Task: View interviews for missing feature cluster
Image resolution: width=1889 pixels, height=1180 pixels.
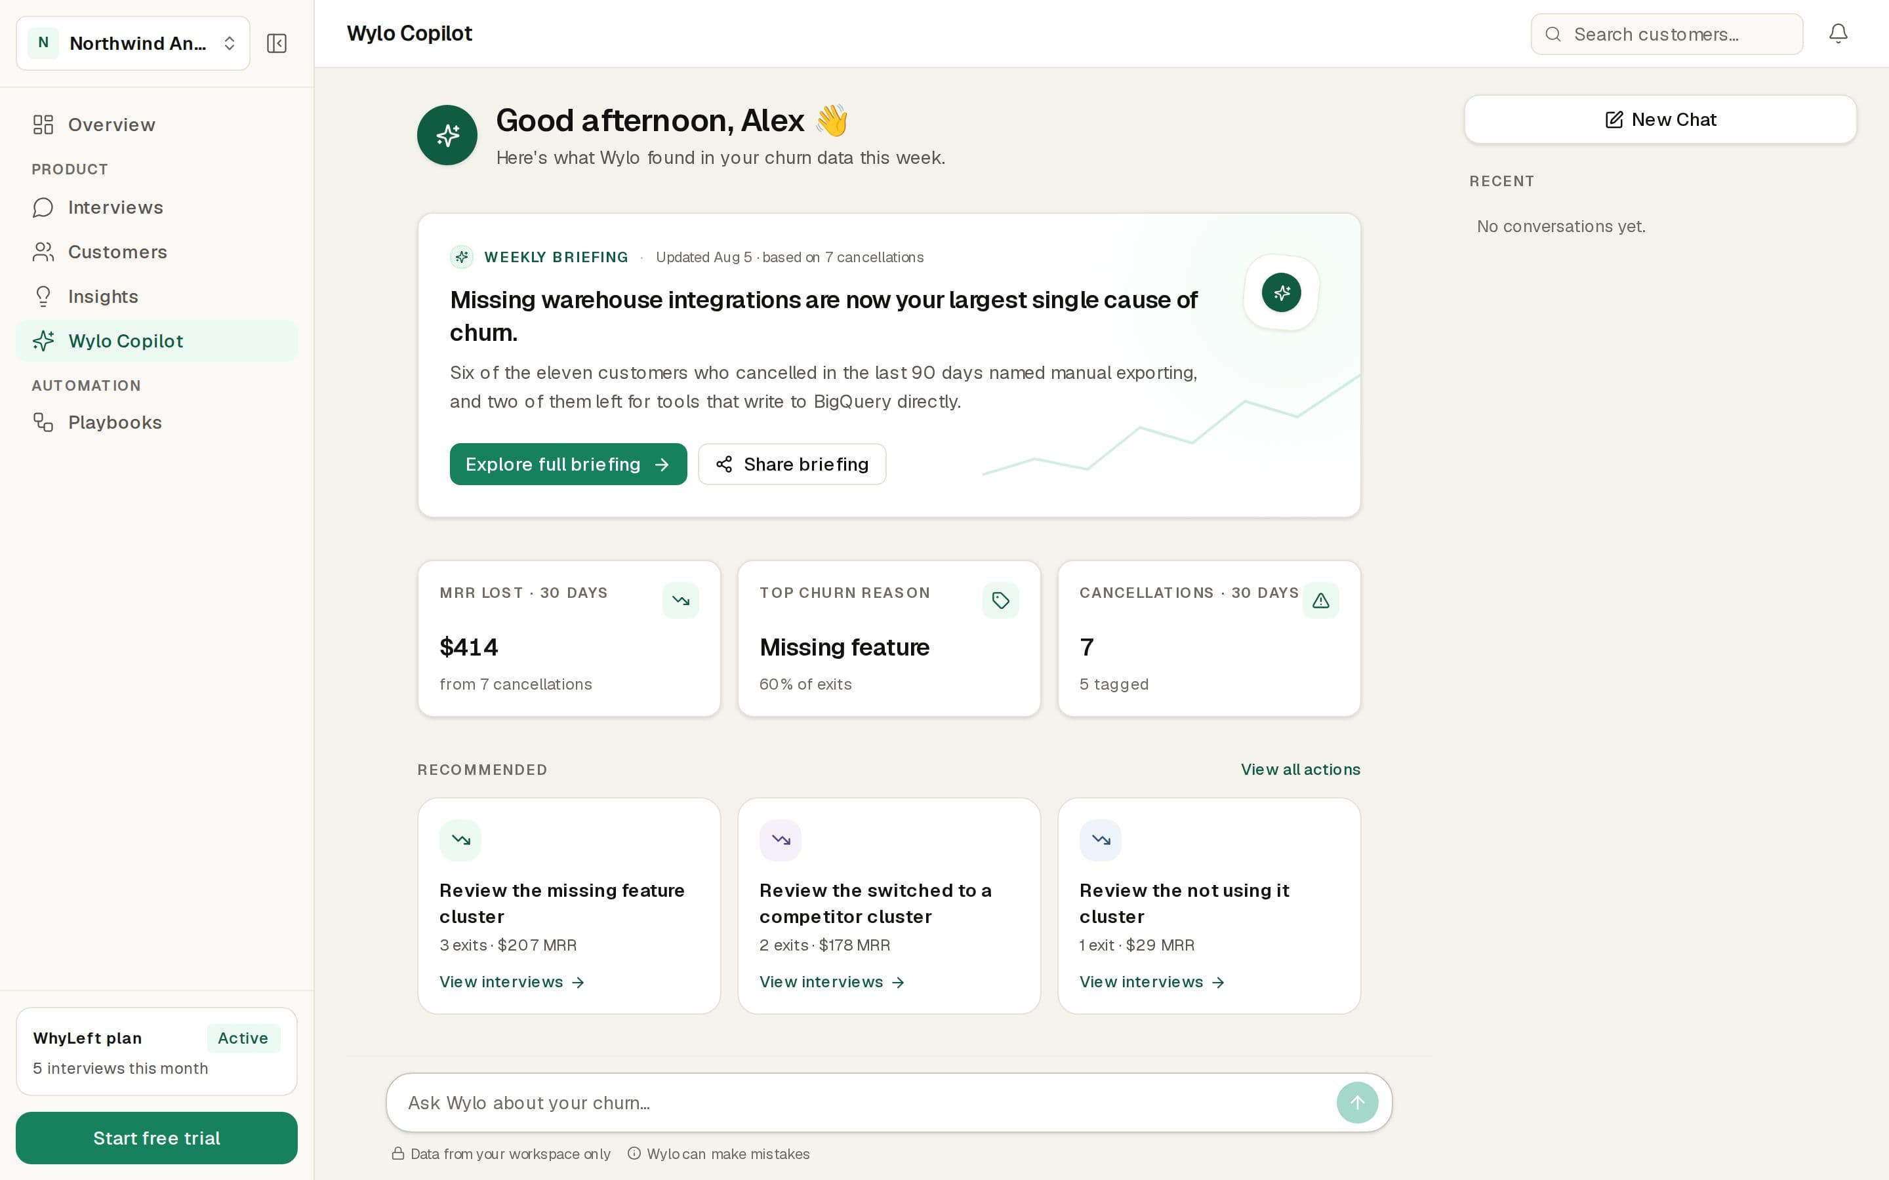Action: point(512,982)
